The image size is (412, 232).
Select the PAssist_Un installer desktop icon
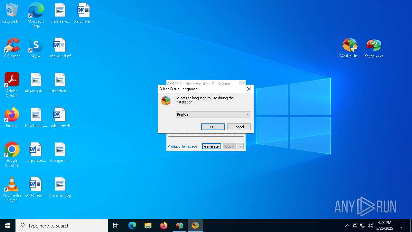coord(350,48)
